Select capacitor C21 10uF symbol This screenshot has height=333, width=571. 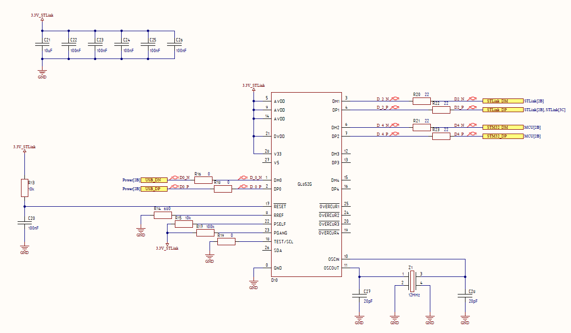[x=42, y=44]
